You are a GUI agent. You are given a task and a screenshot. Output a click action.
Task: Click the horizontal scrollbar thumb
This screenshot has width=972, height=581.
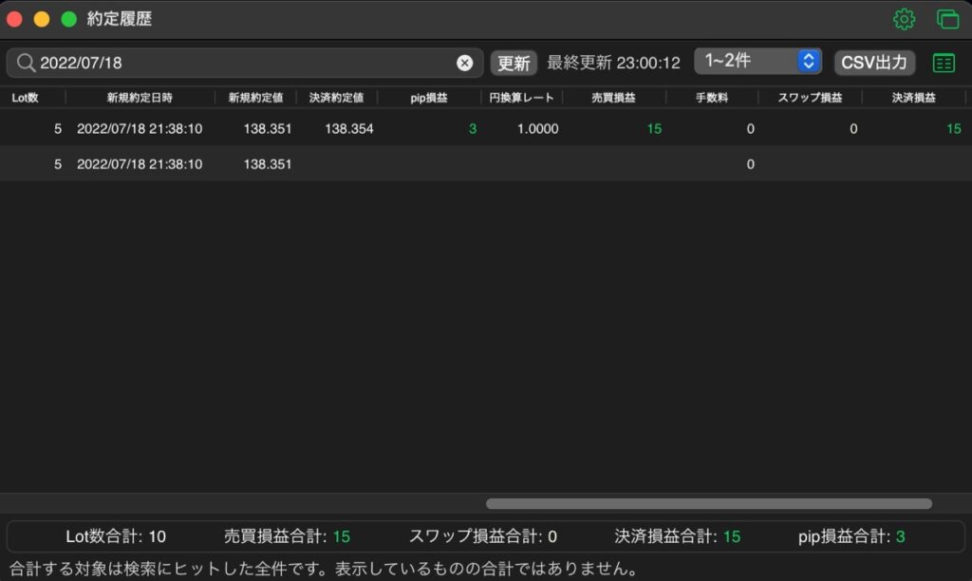[x=708, y=503]
